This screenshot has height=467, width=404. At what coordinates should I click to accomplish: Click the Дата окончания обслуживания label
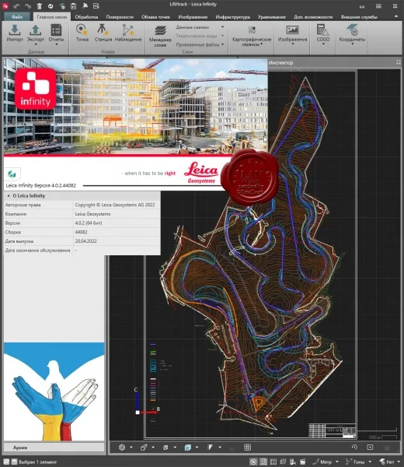[37, 250]
